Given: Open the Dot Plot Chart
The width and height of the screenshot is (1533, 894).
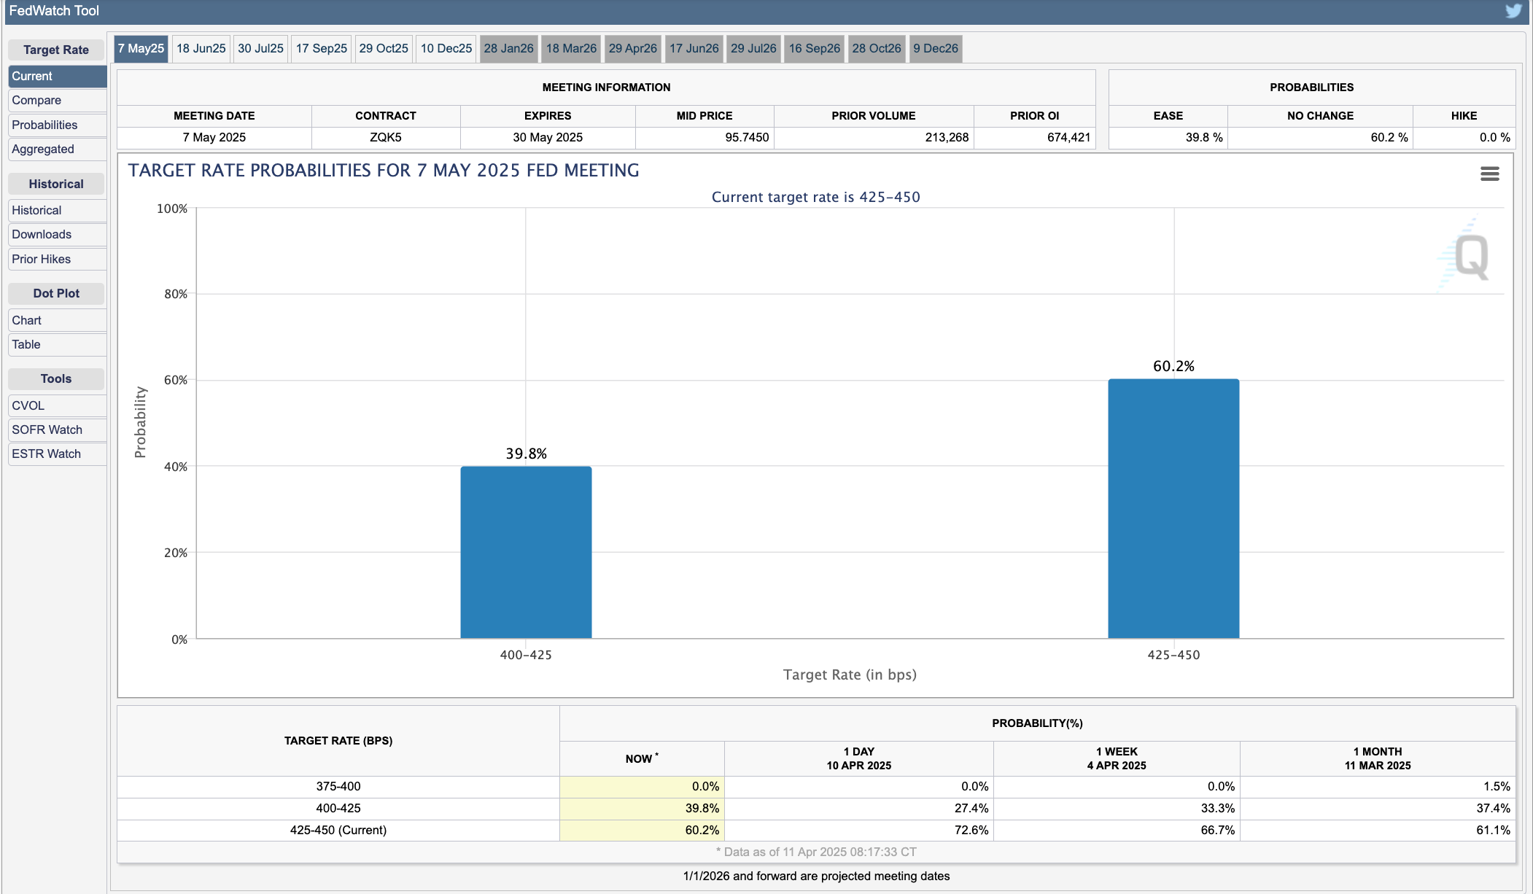Looking at the screenshot, I should click(x=58, y=321).
